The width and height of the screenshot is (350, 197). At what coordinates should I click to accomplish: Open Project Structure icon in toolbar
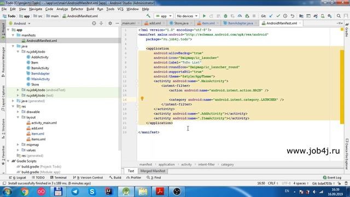coord(301,16)
